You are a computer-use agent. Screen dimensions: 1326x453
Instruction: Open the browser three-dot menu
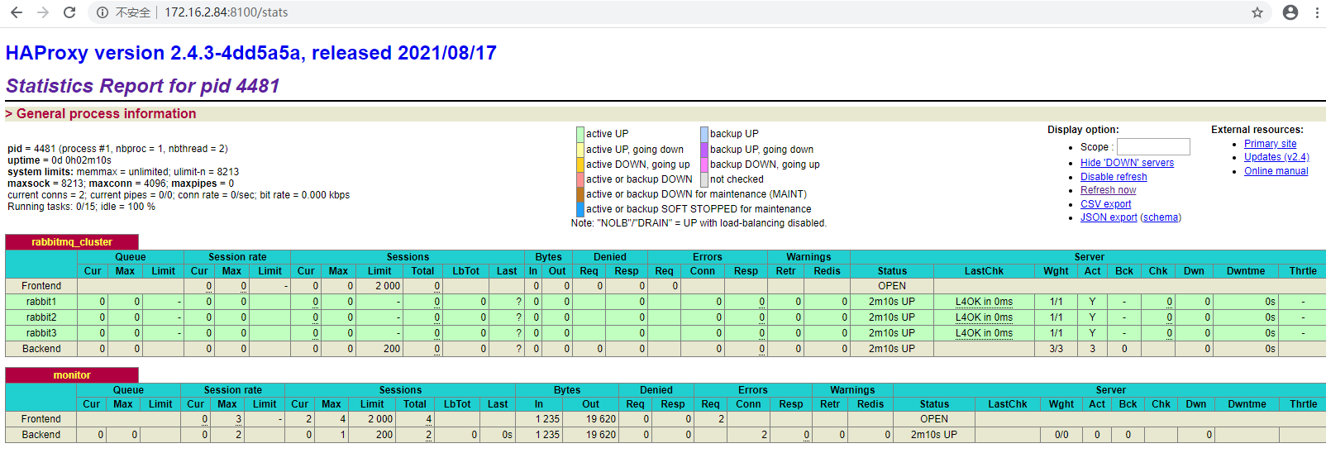click(1317, 12)
